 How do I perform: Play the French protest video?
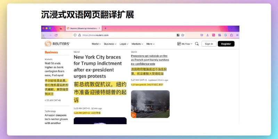[x=133, y=115]
